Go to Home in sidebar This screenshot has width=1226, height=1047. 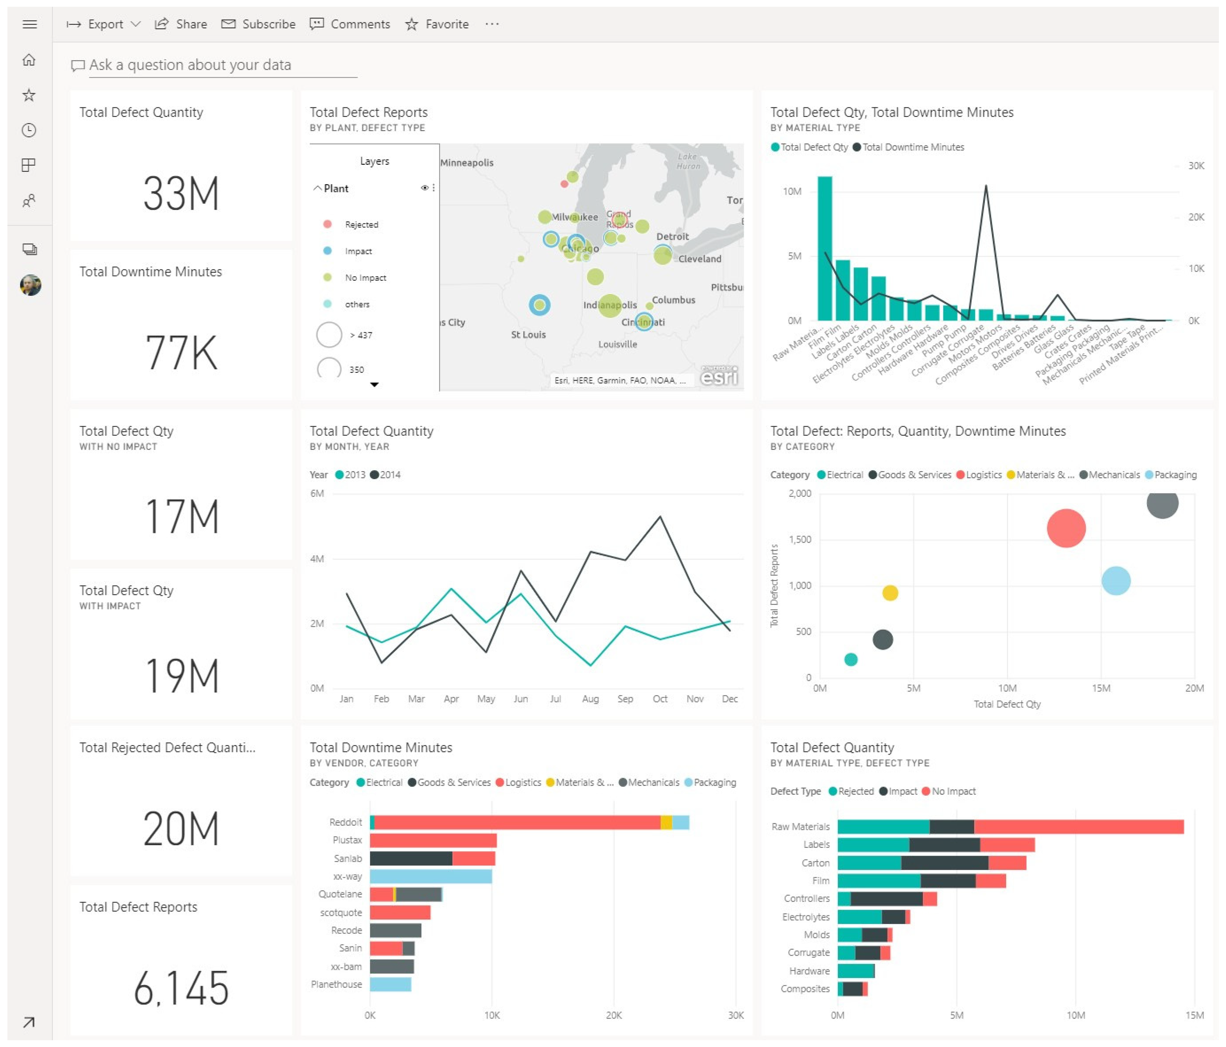pos(29,60)
